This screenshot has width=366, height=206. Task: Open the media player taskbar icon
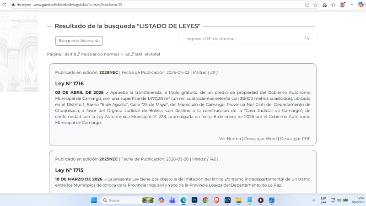[x=260, y=201]
